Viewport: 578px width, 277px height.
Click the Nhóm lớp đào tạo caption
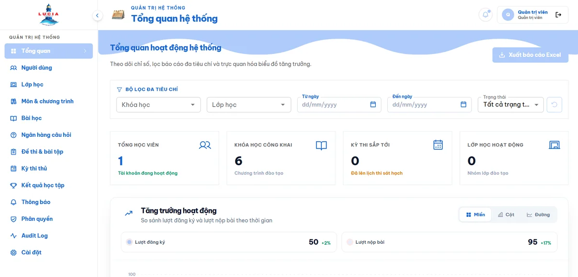[x=488, y=173]
